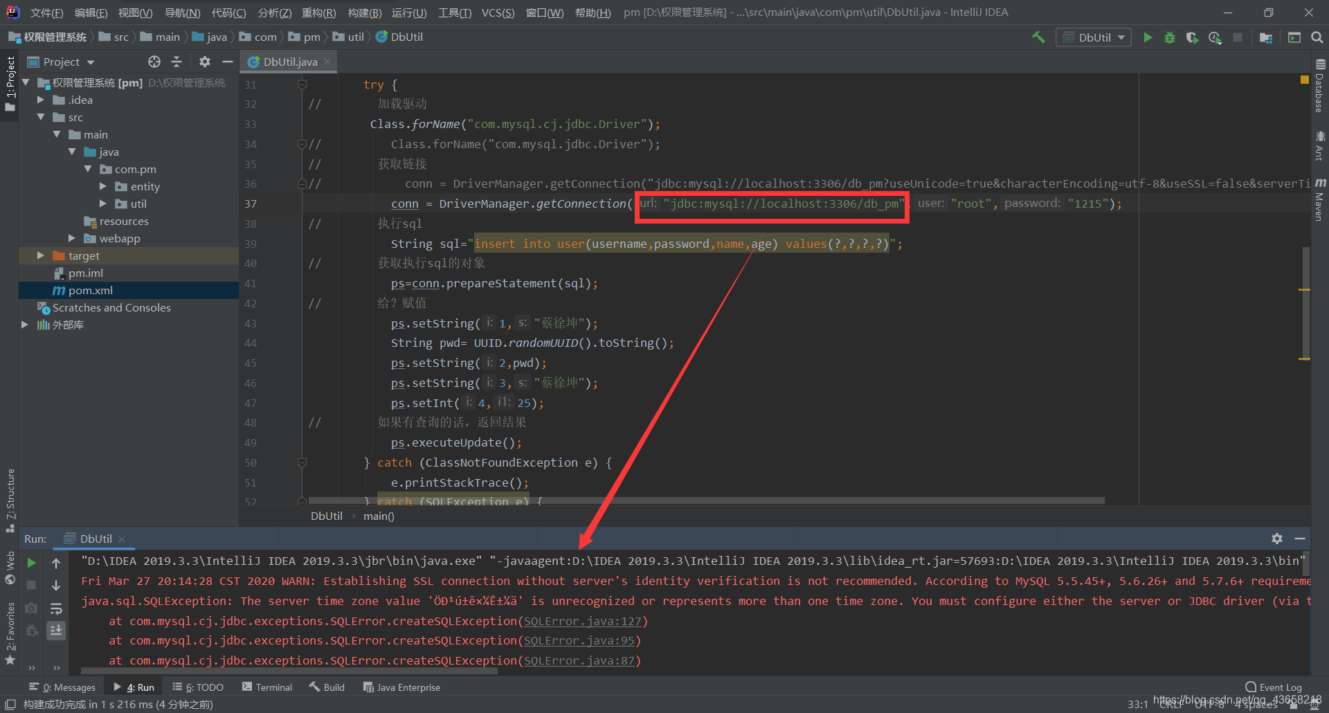Screen dimensions: 1329x713
Task: Open the 编辑(E) menu
Action: coord(91,12)
